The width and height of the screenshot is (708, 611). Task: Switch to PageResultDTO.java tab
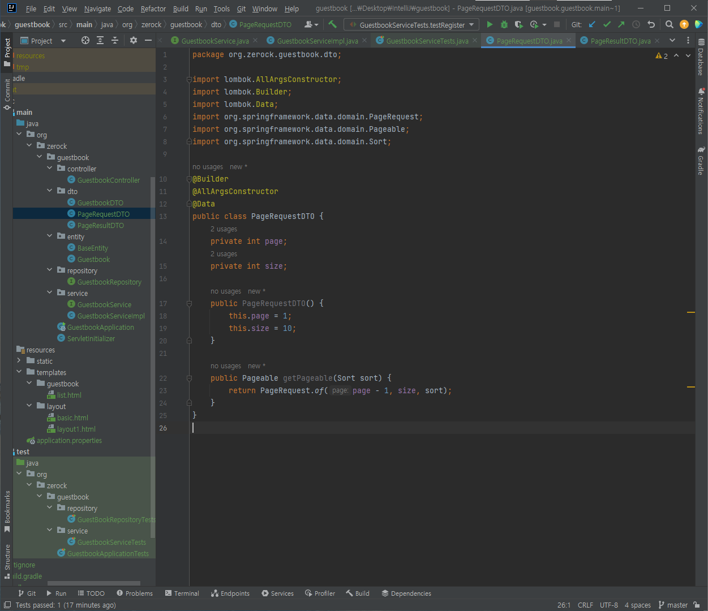(620, 41)
